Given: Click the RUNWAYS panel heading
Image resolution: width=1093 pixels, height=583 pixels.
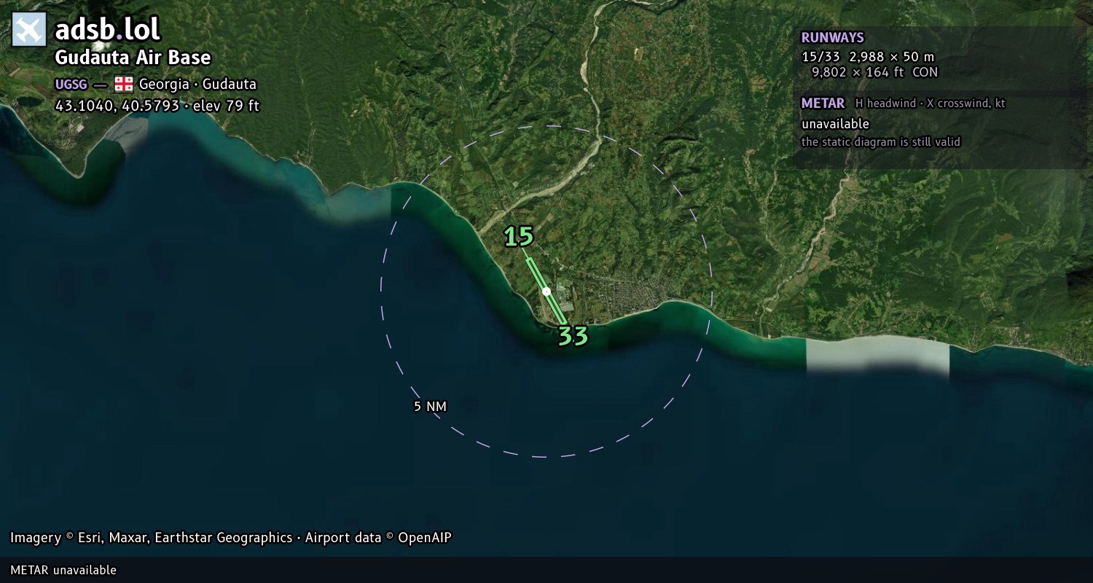Looking at the screenshot, I should 832,38.
